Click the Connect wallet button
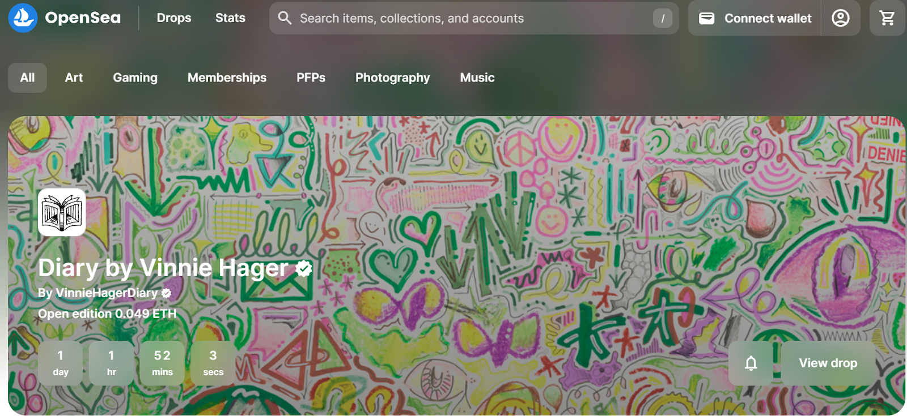The height and width of the screenshot is (416, 907). tap(755, 18)
